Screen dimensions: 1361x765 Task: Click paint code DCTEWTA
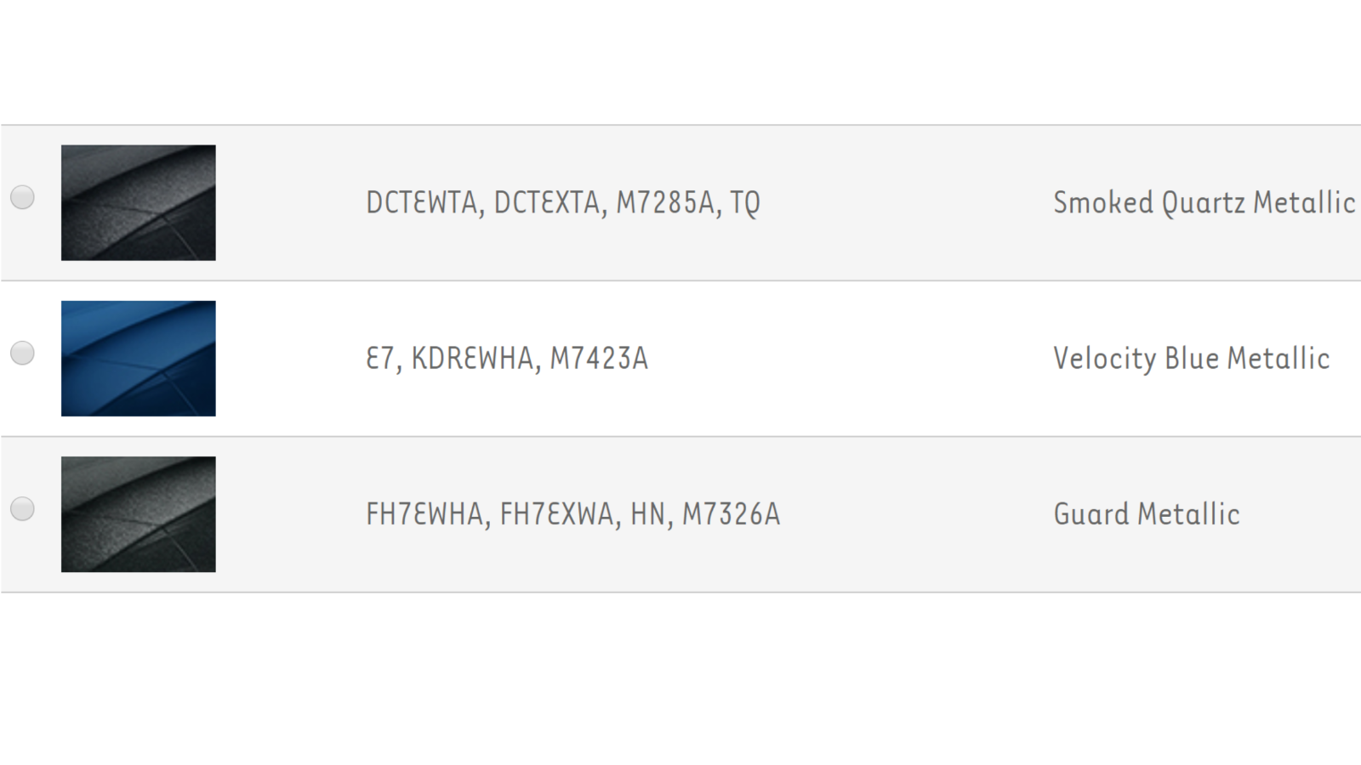pyautogui.click(x=422, y=202)
